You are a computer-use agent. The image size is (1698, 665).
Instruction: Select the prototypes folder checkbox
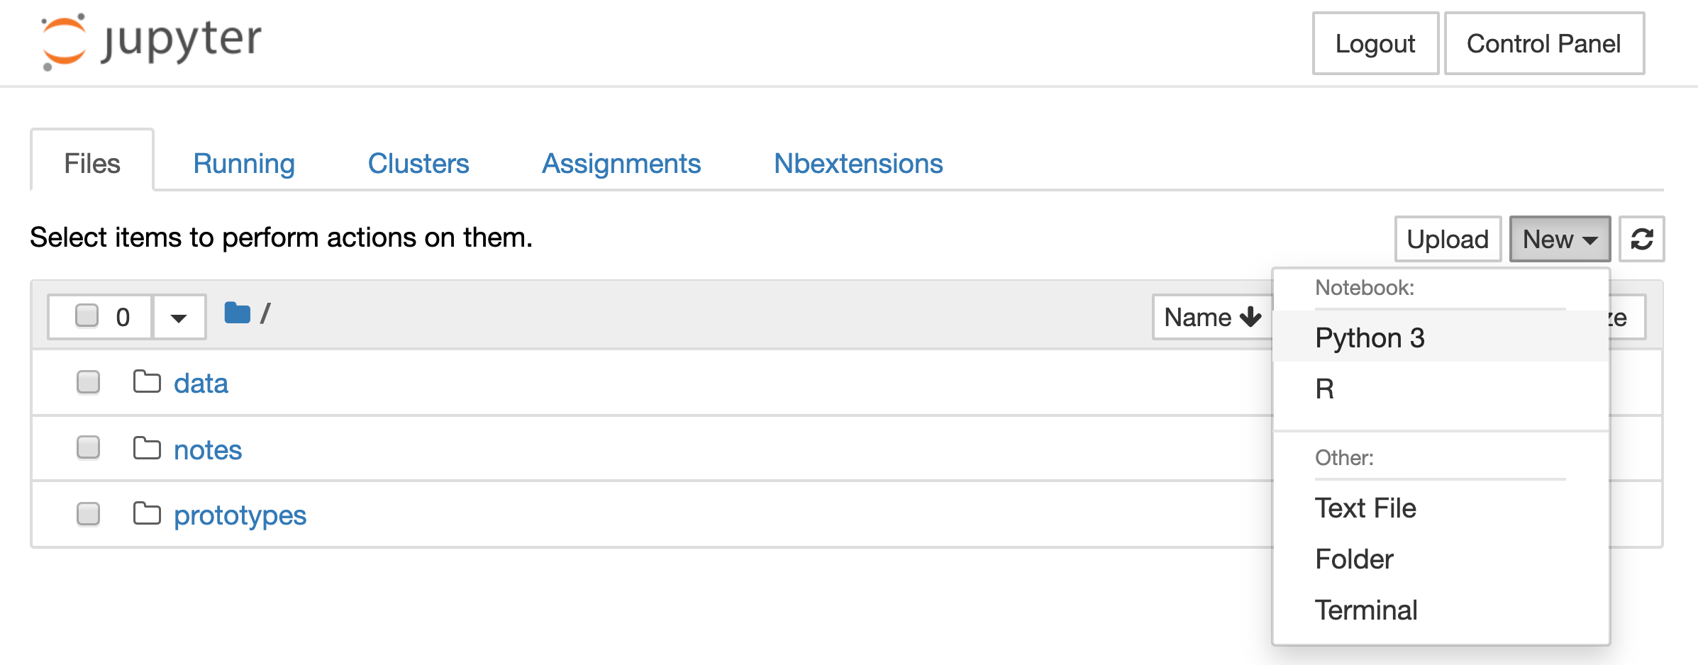[x=88, y=514]
